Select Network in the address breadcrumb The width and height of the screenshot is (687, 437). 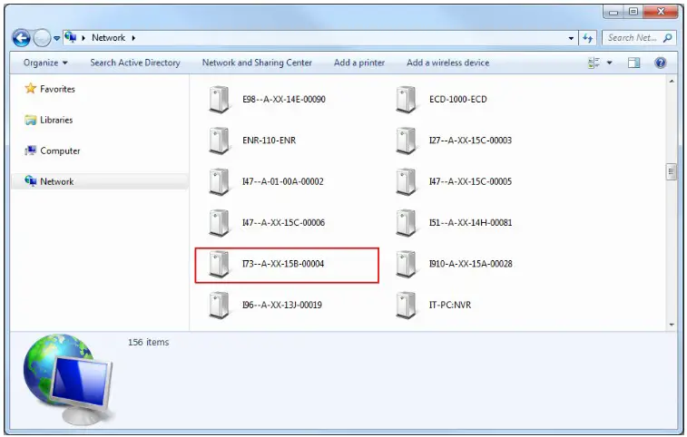(108, 38)
